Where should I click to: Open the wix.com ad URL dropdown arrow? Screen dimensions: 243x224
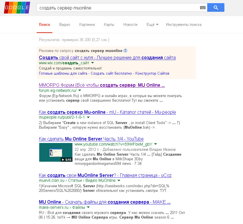92,63
